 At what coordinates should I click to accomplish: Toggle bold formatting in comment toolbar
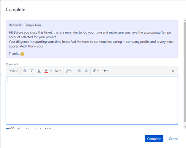tap(25, 71)
